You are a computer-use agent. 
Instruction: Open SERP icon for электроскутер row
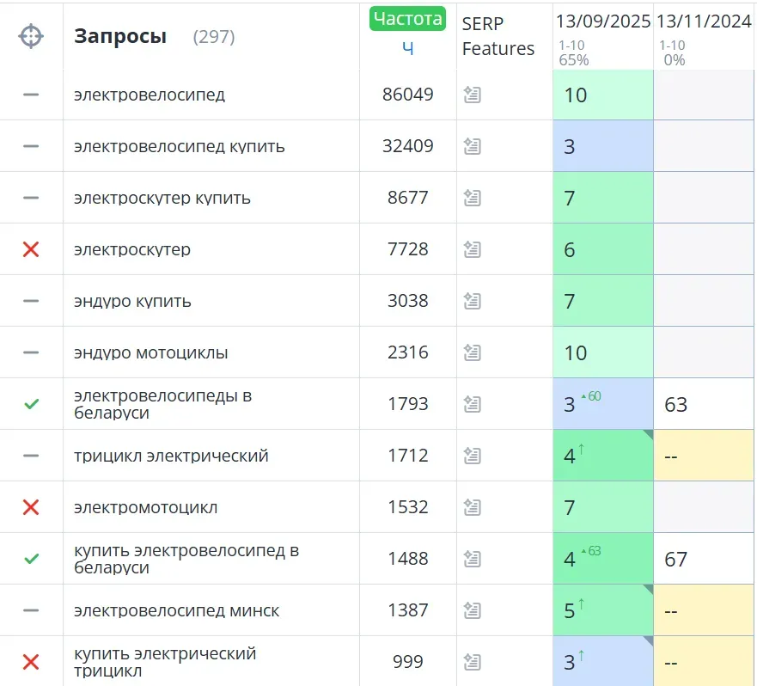(473, 250)
